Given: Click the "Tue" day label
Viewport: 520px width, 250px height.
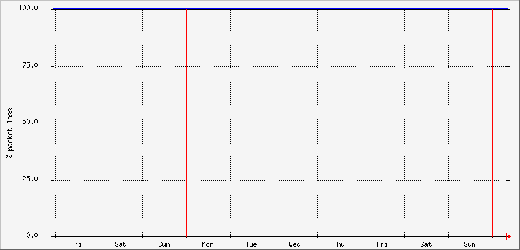Looking at the screenshot, I should (x=251, y=245).
